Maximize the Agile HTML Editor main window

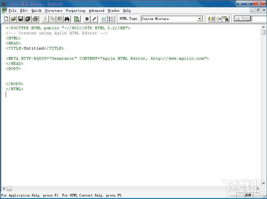coord(249,3)
